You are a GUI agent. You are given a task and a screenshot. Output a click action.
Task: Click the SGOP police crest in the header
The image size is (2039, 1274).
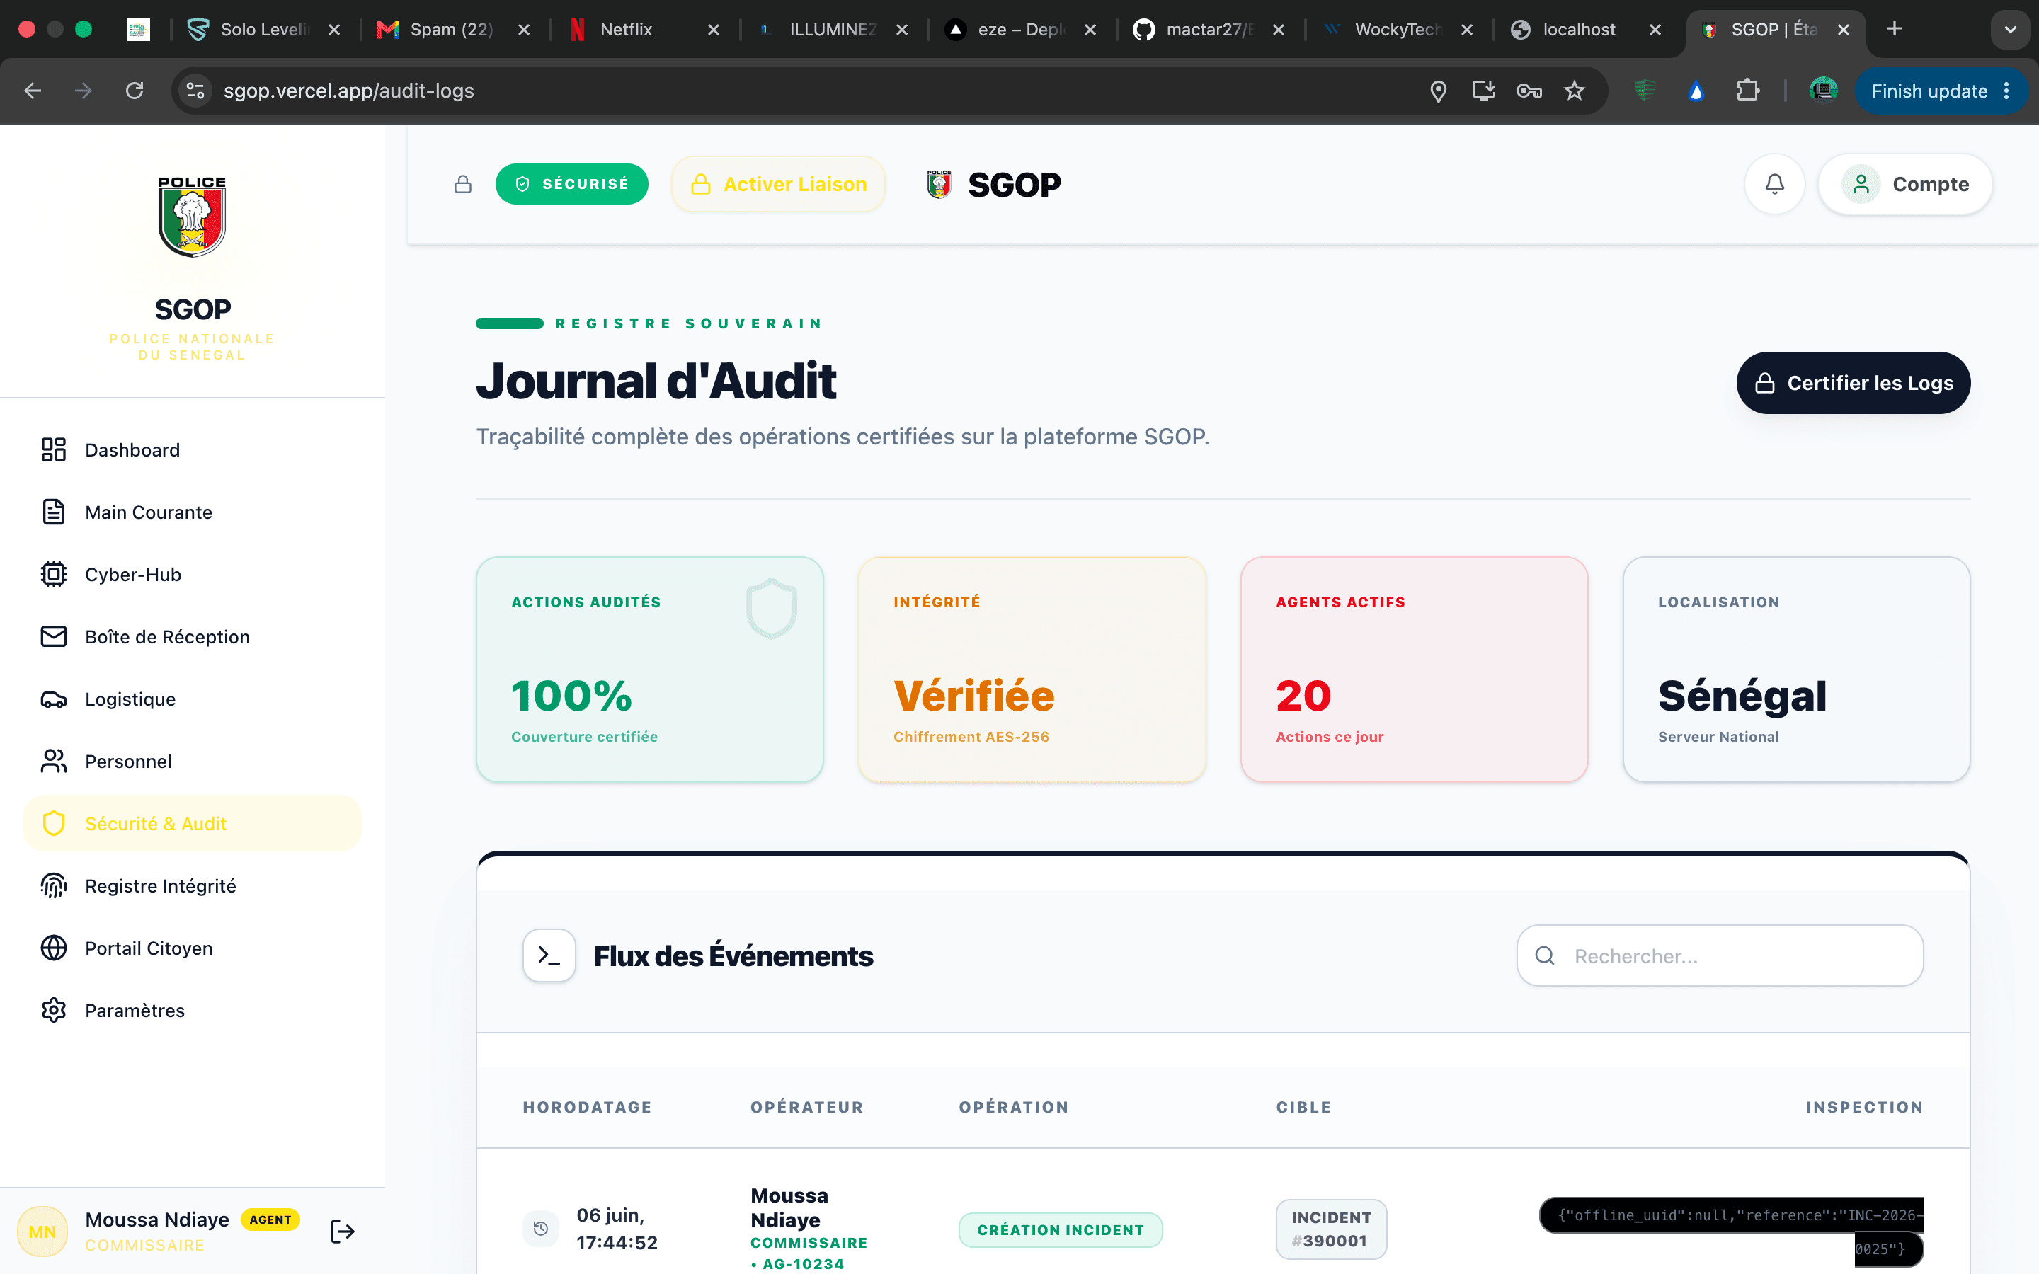pyautogui.click(x=939, y=184)
